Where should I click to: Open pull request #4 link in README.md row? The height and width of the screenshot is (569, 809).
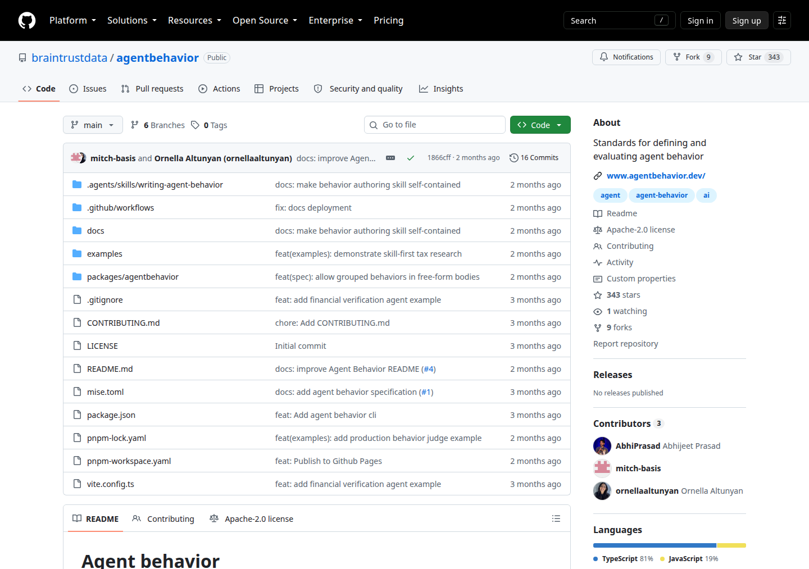coord(429,369)
